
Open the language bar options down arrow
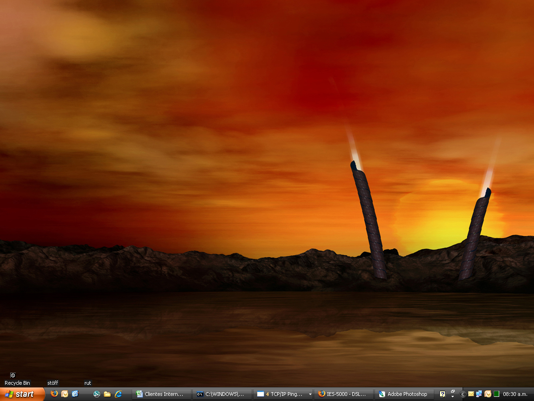[452, 396]
